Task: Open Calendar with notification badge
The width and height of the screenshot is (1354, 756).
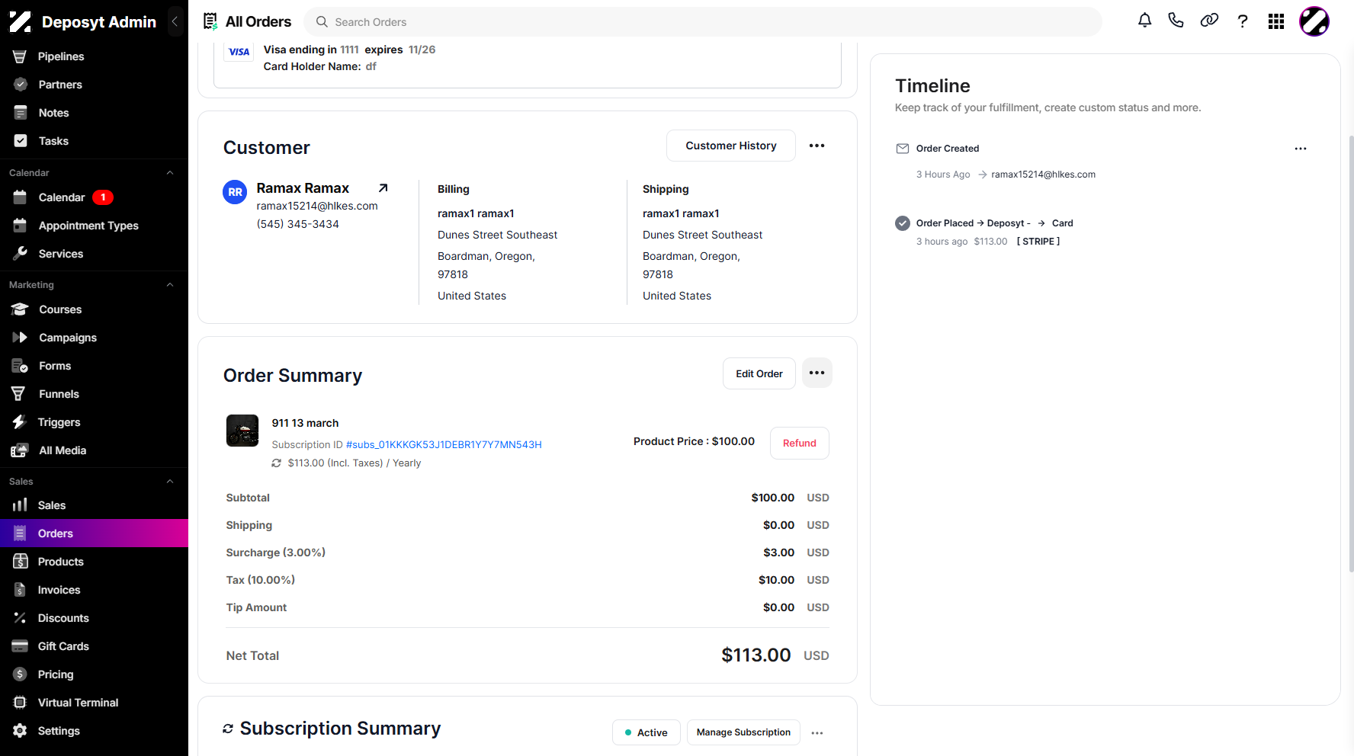Action: 94,197
